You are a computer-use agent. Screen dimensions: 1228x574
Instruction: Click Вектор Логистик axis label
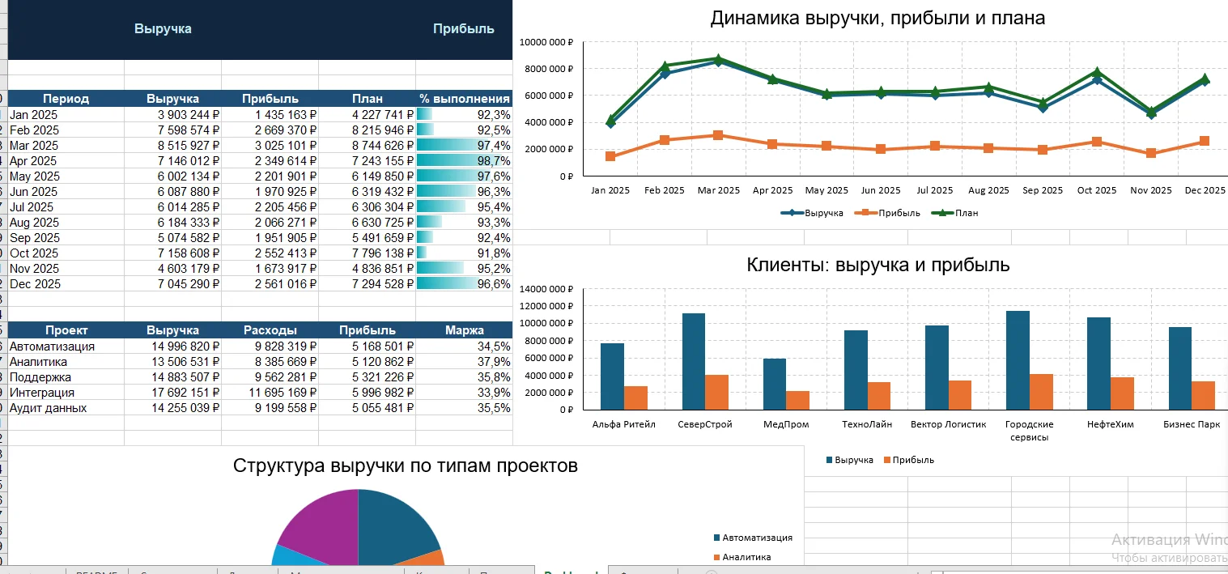point(949,424)
